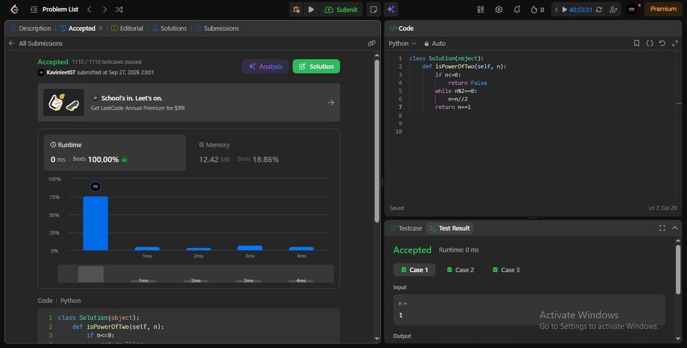This screenshot has height=348, width=687.
Task: Close the Accepted tab
Action: (101, 28)
